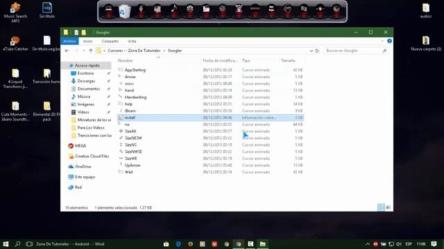This screenshot has width=444, height=249.
Task: Go back with the back arrow
Action: tap(67, 50)
